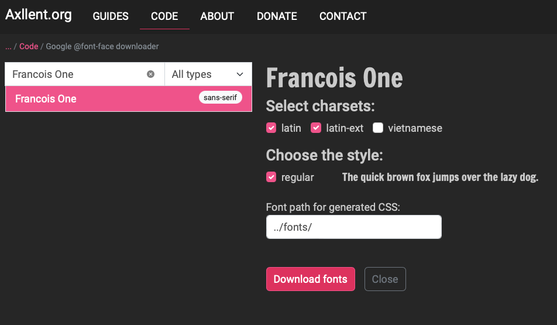Screen dimensions: 557x325
Task: Go to the About page
Action: point(217,16)
